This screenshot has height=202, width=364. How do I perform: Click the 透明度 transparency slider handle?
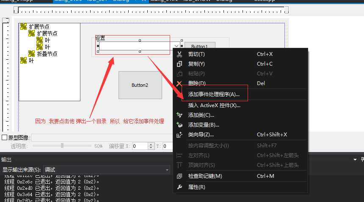coord(62,146)
